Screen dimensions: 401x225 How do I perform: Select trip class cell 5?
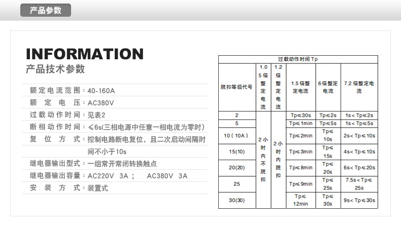237,123
